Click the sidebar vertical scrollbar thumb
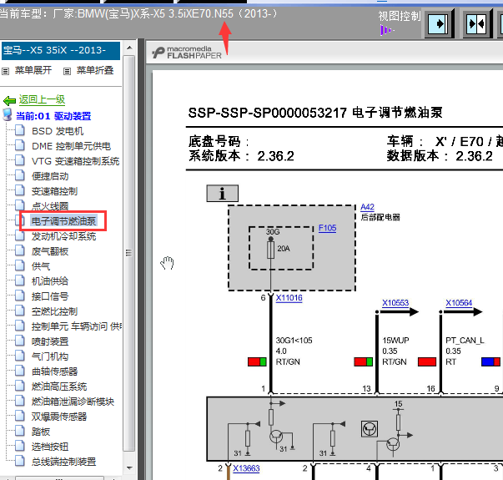Screen dimensions: 503x480 (129, 253)
